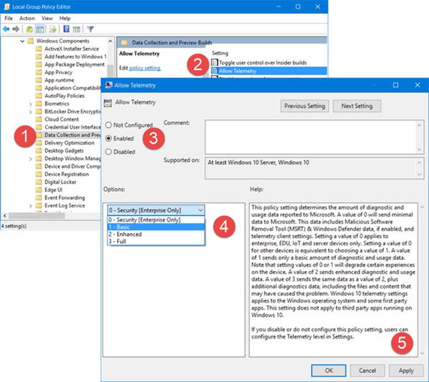
Task: Click the AutoPlay Policies folder icon
Action: pyautogui.click(x=39, y=96)
